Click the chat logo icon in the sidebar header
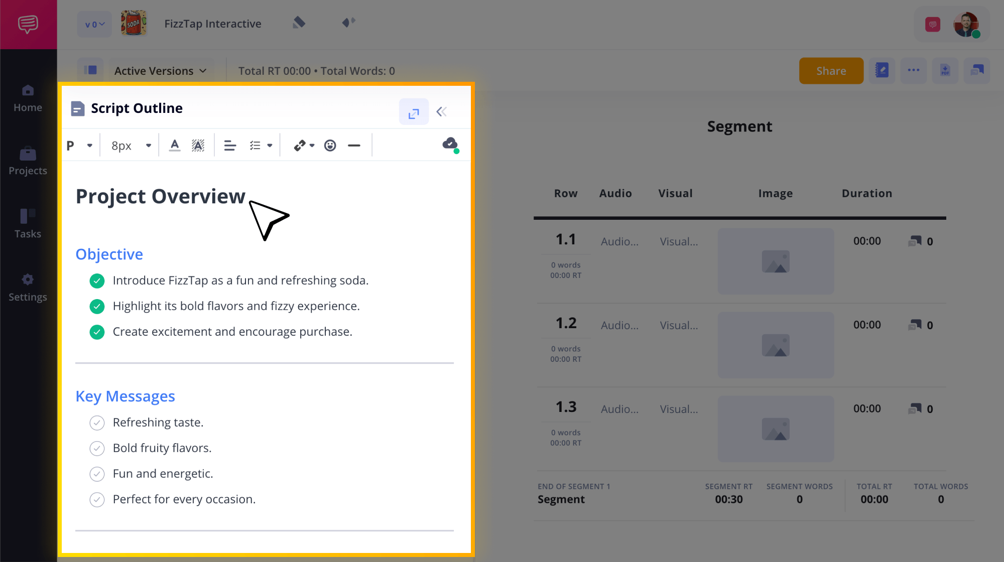Image resolution: width=1004 pixels, height=562 pixels. (x=28, y=24)
